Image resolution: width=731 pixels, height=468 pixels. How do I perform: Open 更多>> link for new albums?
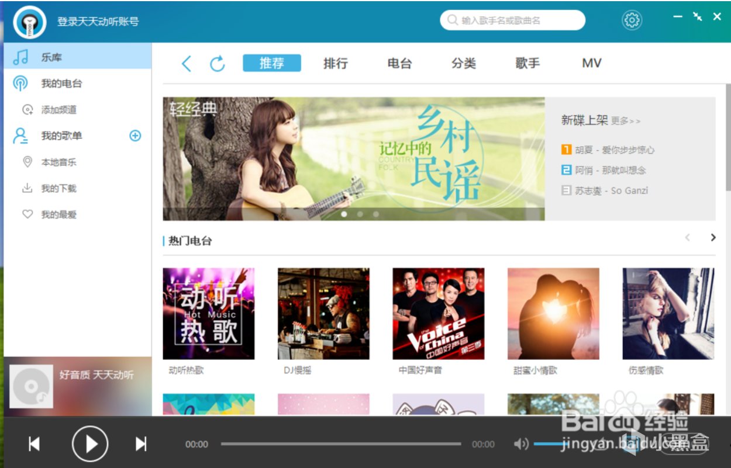click(626, 121)
